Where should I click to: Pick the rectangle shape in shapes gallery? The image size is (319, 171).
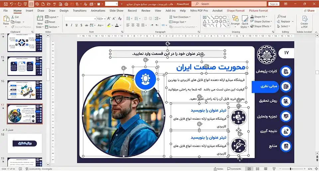coord(217,18)
